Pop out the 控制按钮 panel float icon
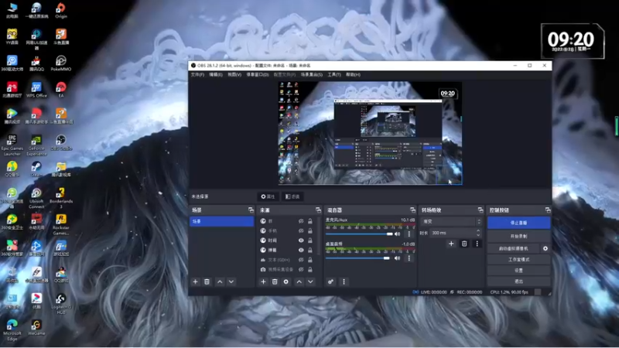The height and width of the screenshot is (348, 619). pyautogui.click(x=548, y=210)
